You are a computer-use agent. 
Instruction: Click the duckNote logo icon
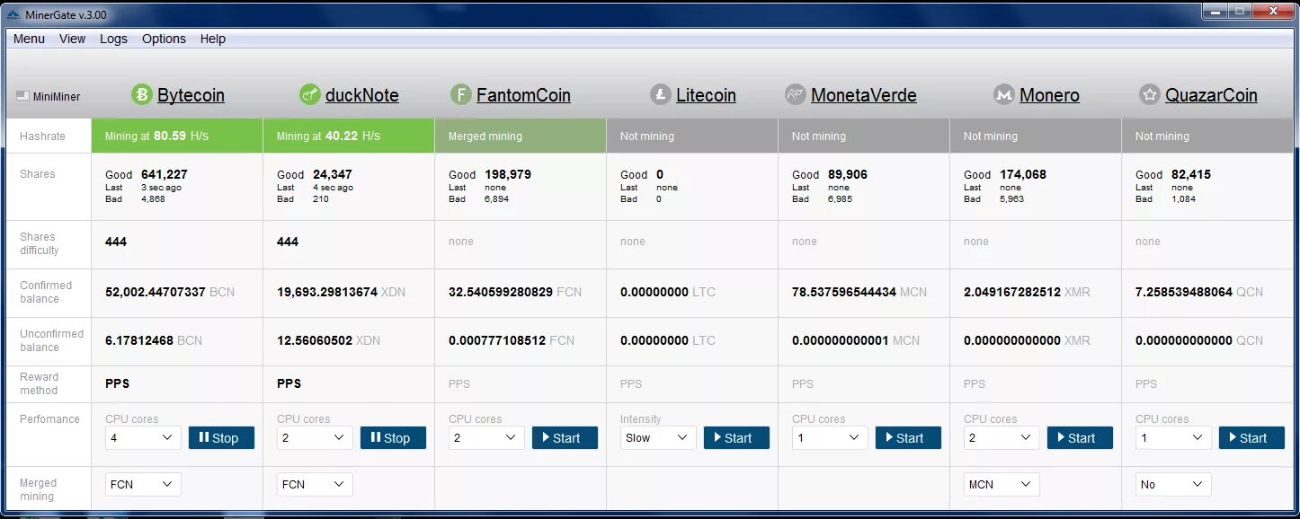tap(309, 94)
